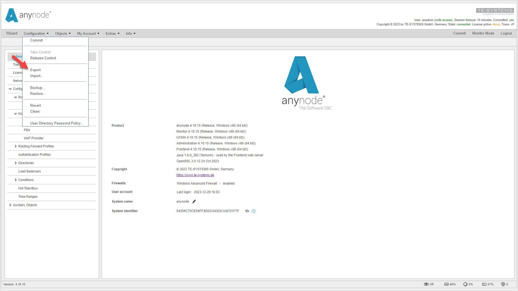The height and width of the screenshot is (291, 518).
Task: Choose Export from the Configuration menu
Action: (x=35, y=70)
